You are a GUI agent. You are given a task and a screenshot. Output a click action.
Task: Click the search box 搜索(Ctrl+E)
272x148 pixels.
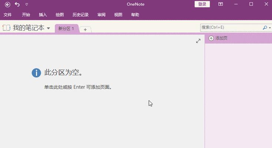pyautogui.click(x=231, y=27)
